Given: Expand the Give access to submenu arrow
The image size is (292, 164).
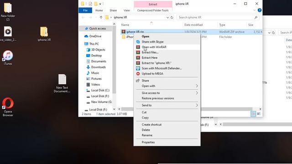Looking at the screenshot, I should coord(197,93).
